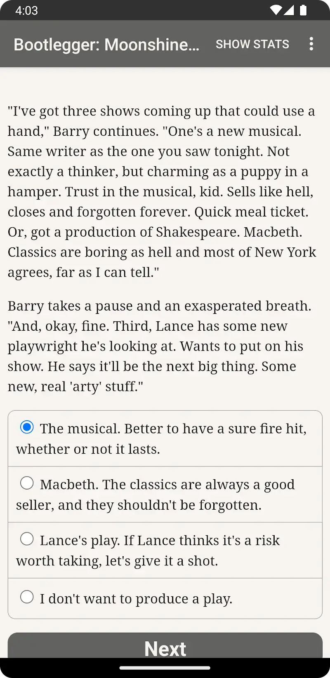
Task: Open the three-dot overflow menu
Action: point(311,44)
